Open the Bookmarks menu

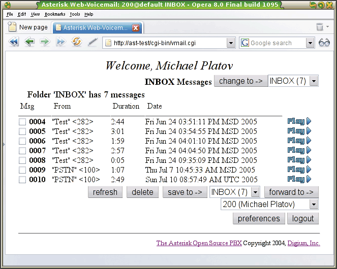click(55, 15)
